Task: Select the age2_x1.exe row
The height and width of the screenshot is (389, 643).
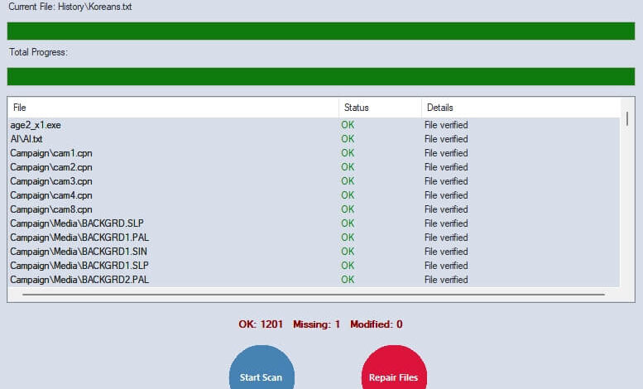Action: coord(314,125)
